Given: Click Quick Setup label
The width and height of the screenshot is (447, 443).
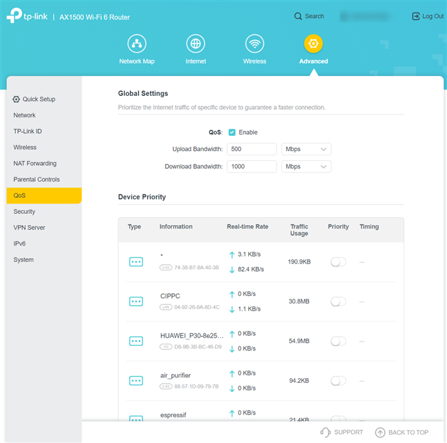Looking at the screenshot, I should pos(39,99).
